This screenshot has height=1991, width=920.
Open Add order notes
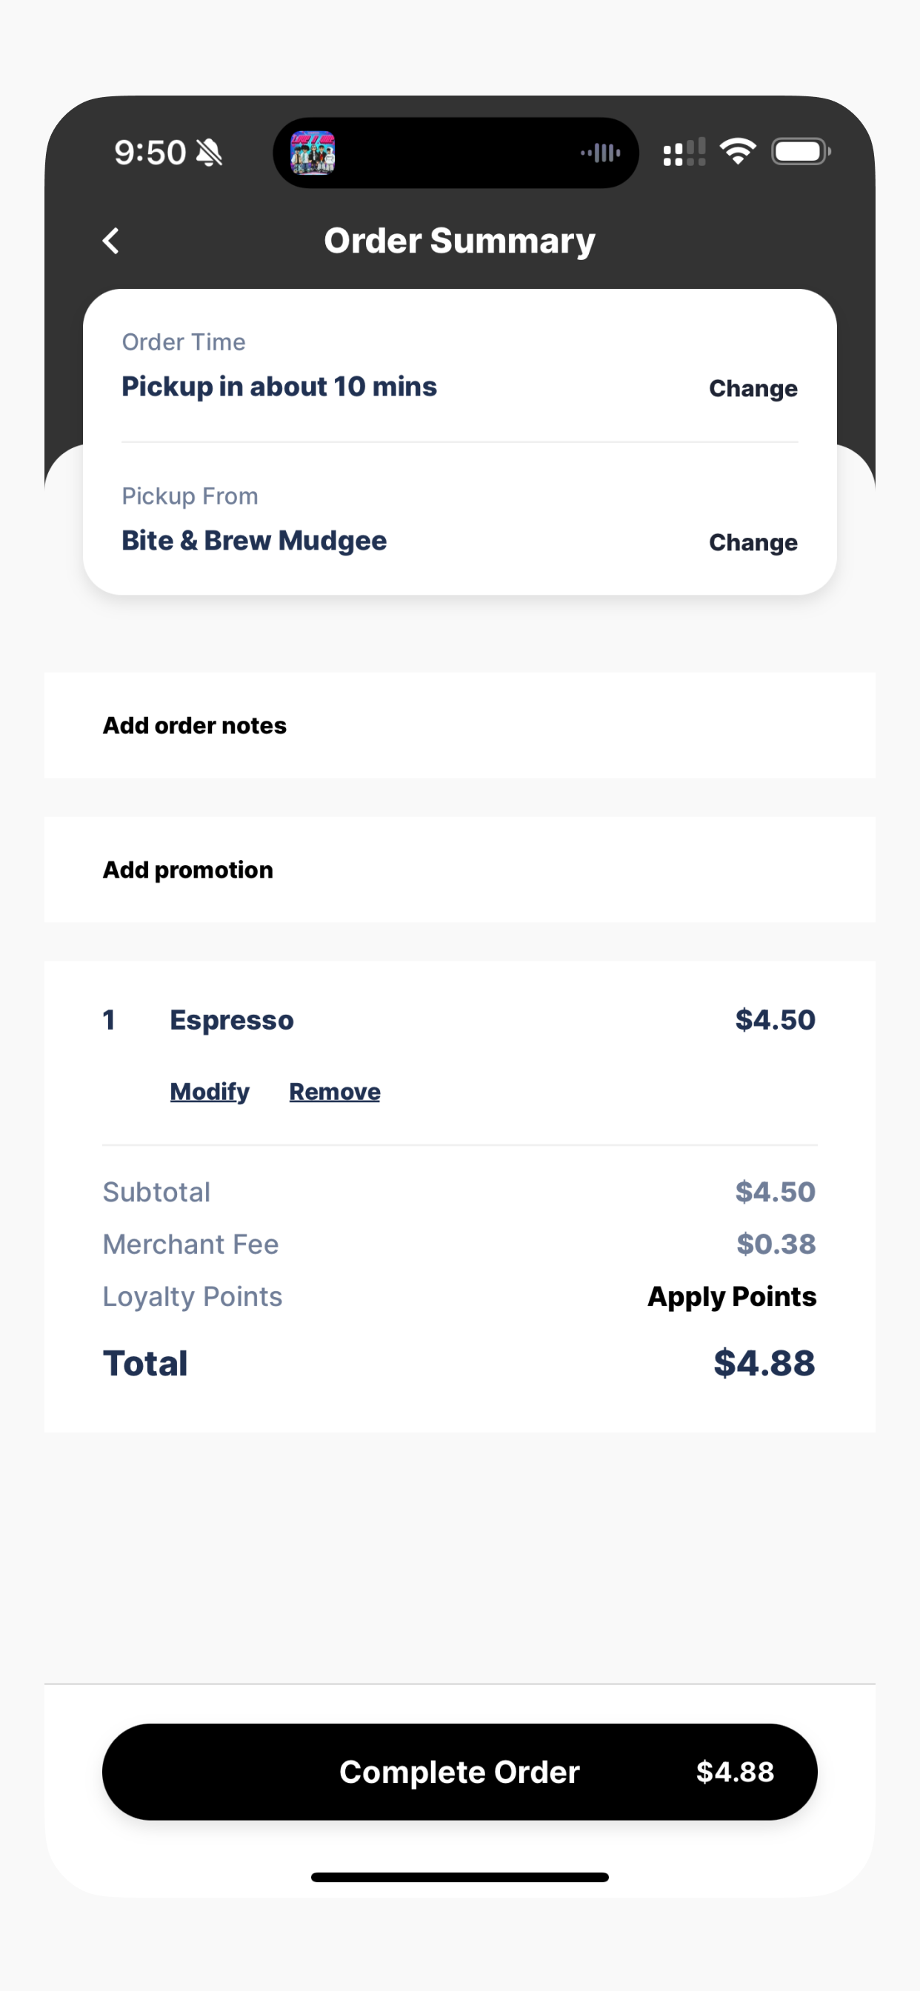(x=460, y=725)
